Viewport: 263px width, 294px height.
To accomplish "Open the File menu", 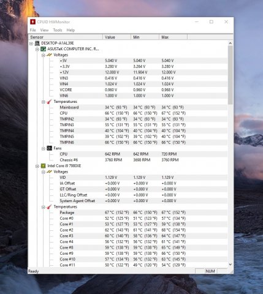I will coord(32,30).
